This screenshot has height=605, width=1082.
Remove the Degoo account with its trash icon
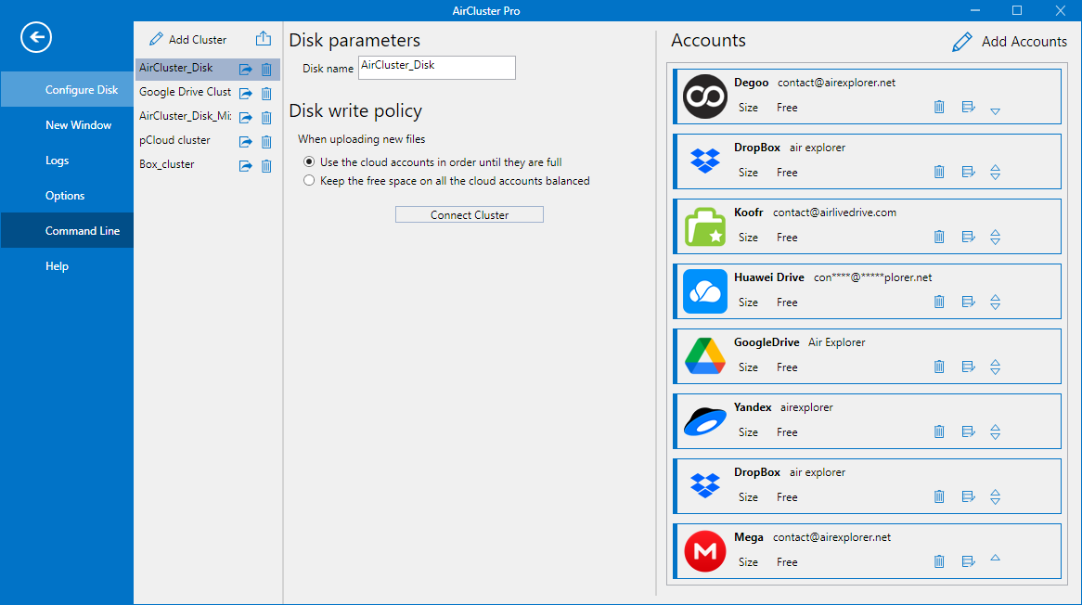coord(938,107)
